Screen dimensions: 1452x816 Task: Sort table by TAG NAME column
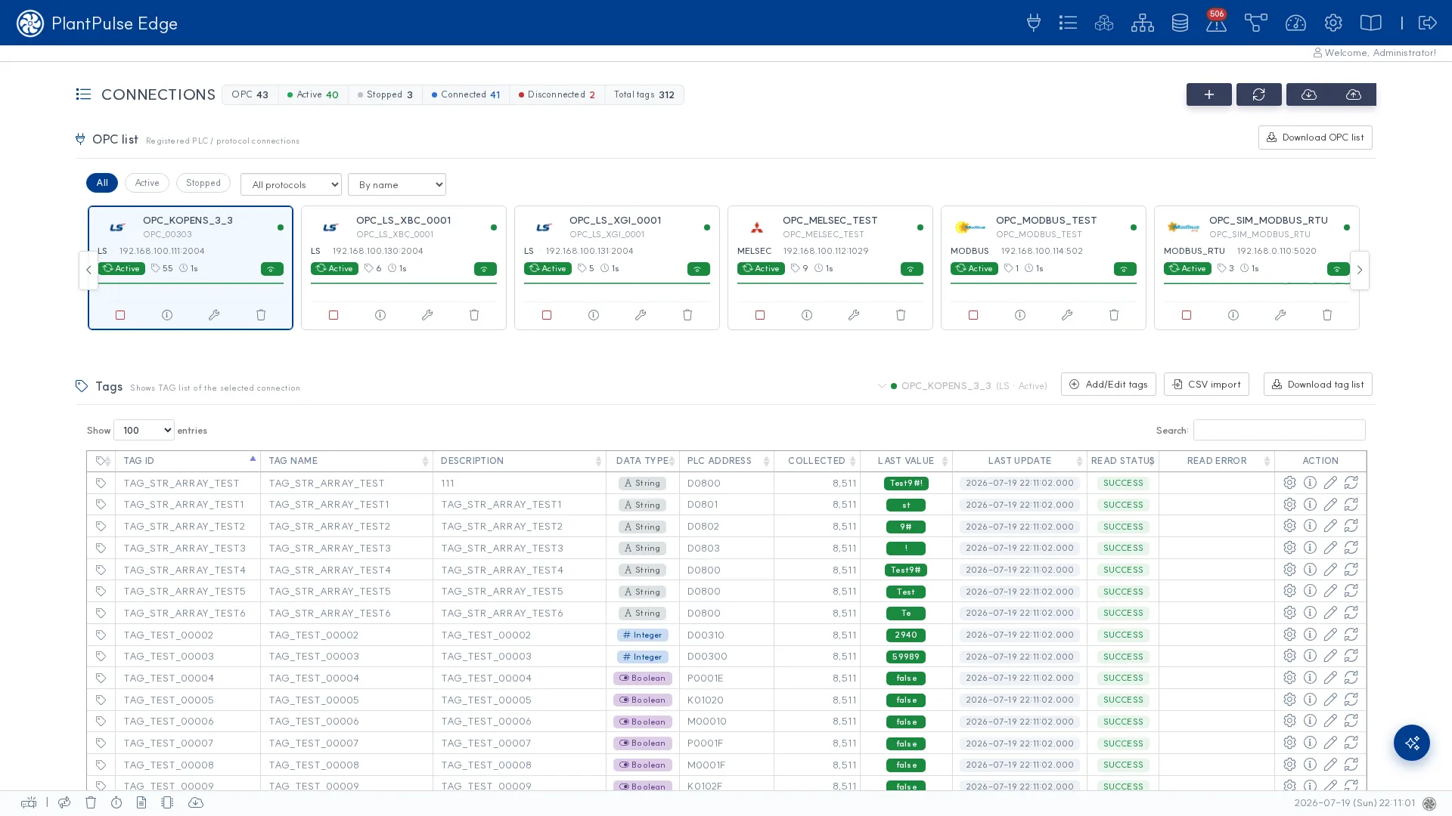346,461
